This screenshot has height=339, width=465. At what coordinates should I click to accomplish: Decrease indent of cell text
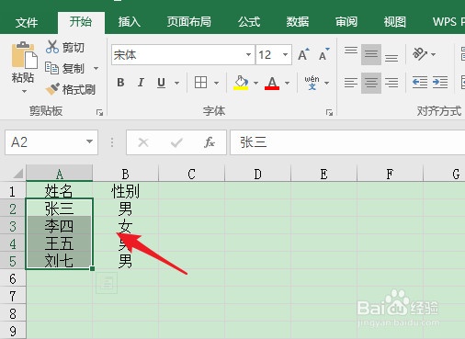click(420, 83)
